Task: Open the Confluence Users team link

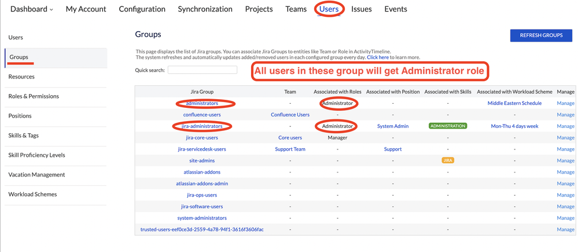Action: (290, 115)
